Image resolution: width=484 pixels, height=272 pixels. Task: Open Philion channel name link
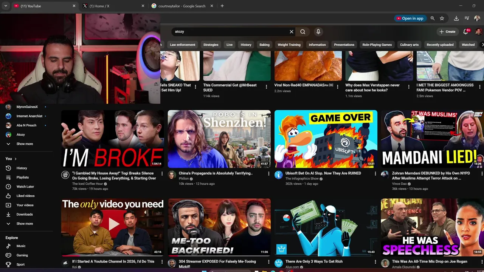click(184, 179)
